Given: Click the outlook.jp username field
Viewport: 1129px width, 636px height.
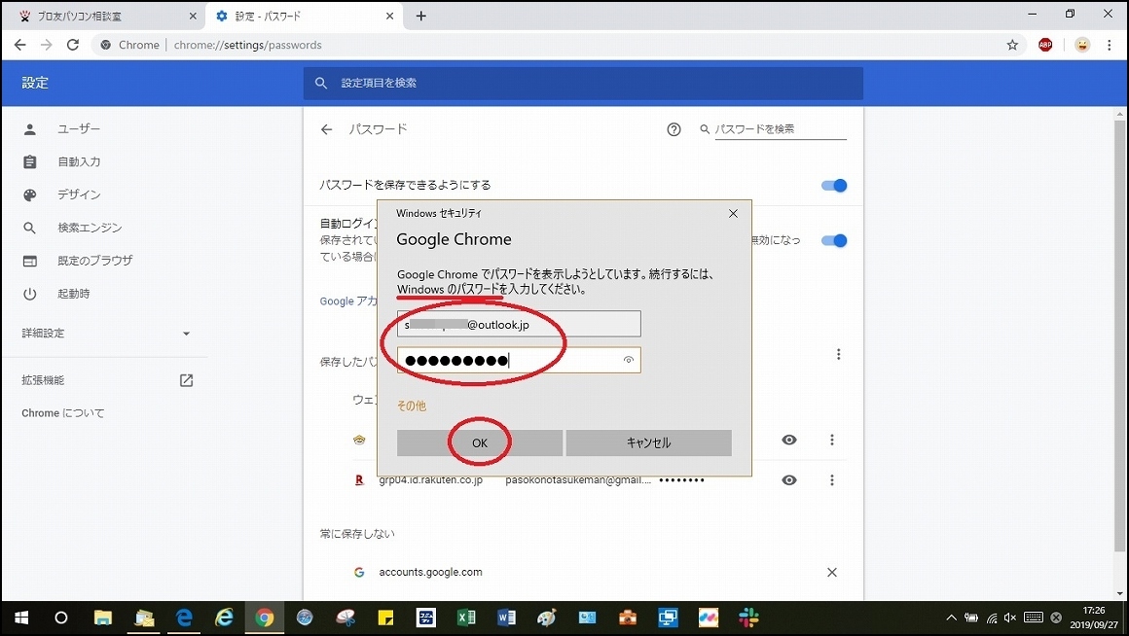Looking at the screenshot, I should 519,324.
